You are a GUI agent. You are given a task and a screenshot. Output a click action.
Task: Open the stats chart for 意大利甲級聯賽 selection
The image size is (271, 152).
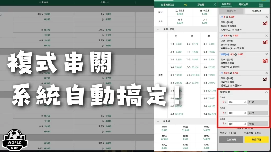click(265, 42)
